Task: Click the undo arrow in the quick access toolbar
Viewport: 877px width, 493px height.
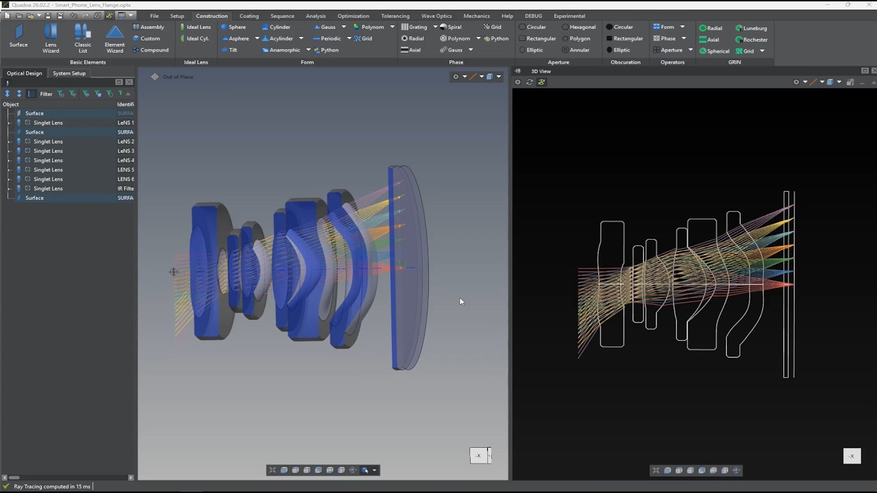Action: (74, 16)
